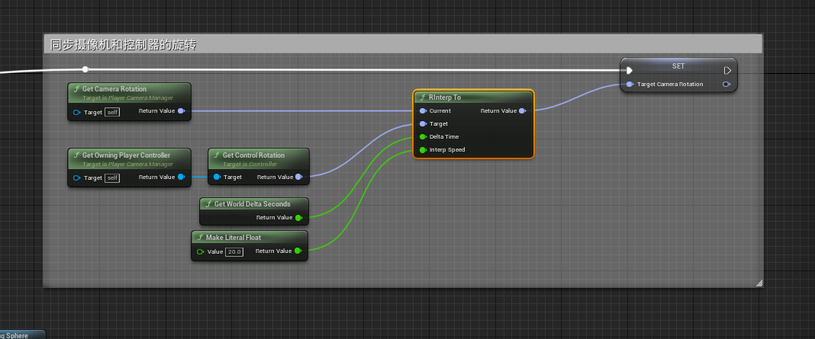This screenshot has height=339, width=815.
Task: Click the Value field showing 20.0
Action: pos(234,251)
